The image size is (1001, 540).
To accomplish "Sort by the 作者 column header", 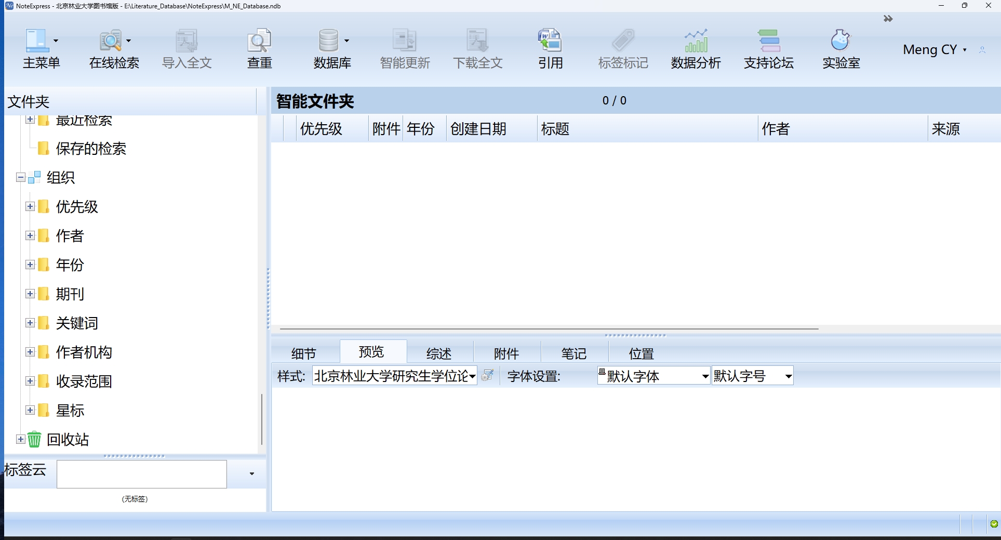I will (843, 128).
